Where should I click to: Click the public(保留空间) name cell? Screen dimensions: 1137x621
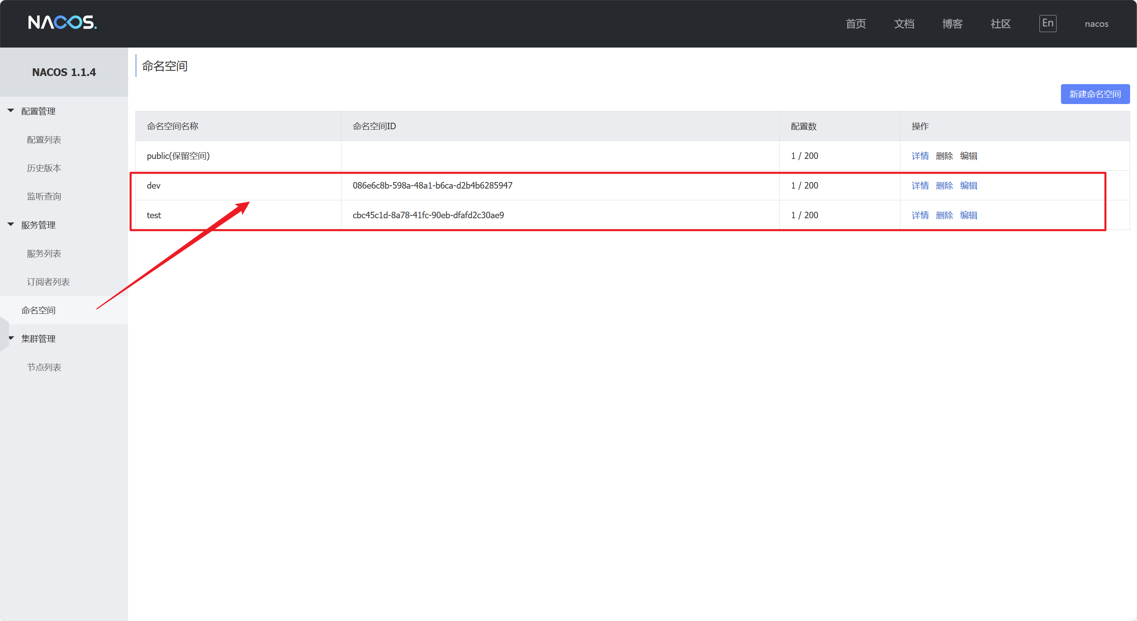click(x=238, y=156)
